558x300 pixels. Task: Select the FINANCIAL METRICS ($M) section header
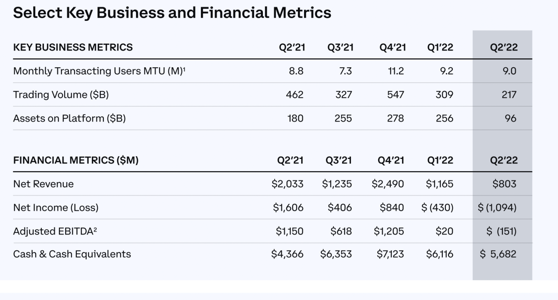[76, 160]
